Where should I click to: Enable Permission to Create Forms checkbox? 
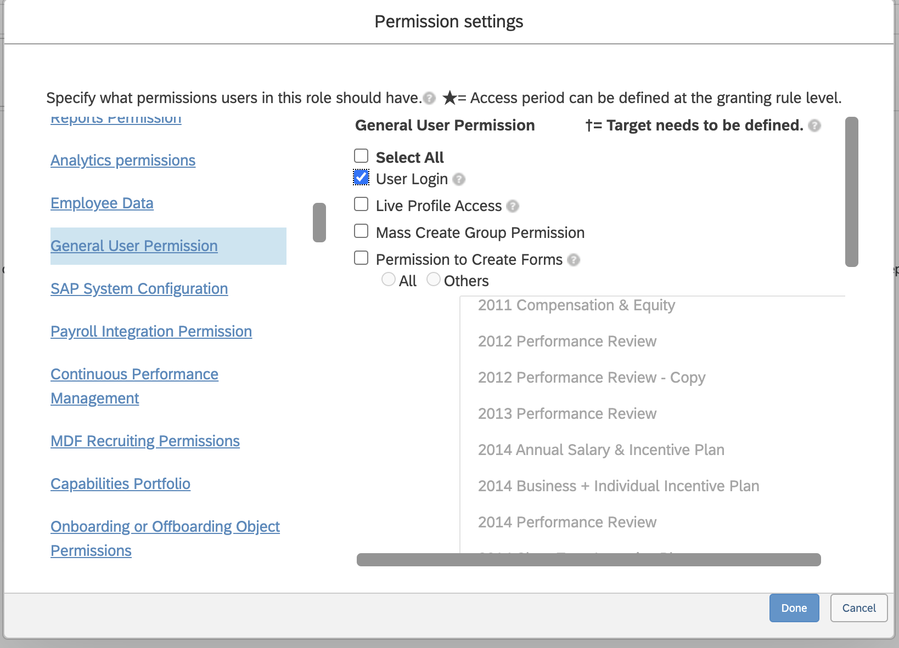pos(361,258)
